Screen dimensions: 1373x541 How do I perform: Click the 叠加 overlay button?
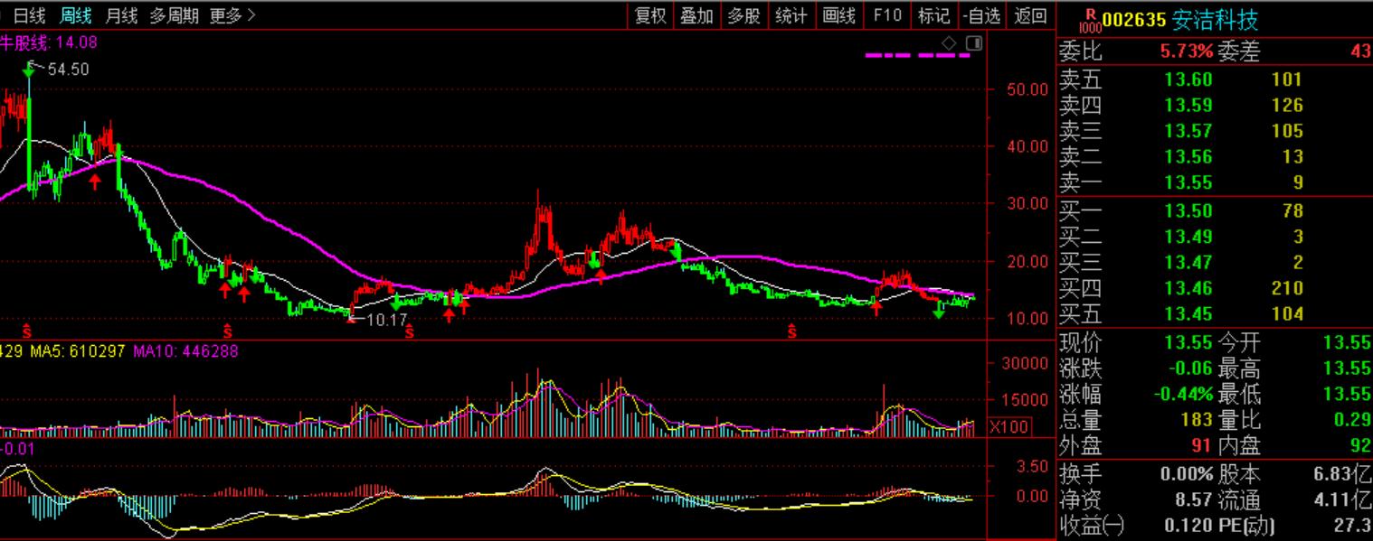[x=696, y=15]
